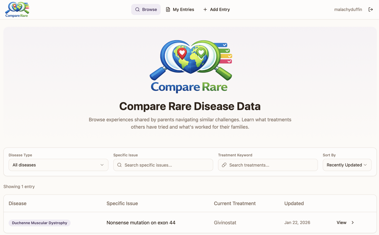Click the Current Treatment column header
The width and height of the screenshot is (379, 235).
(x=235, y=203)
